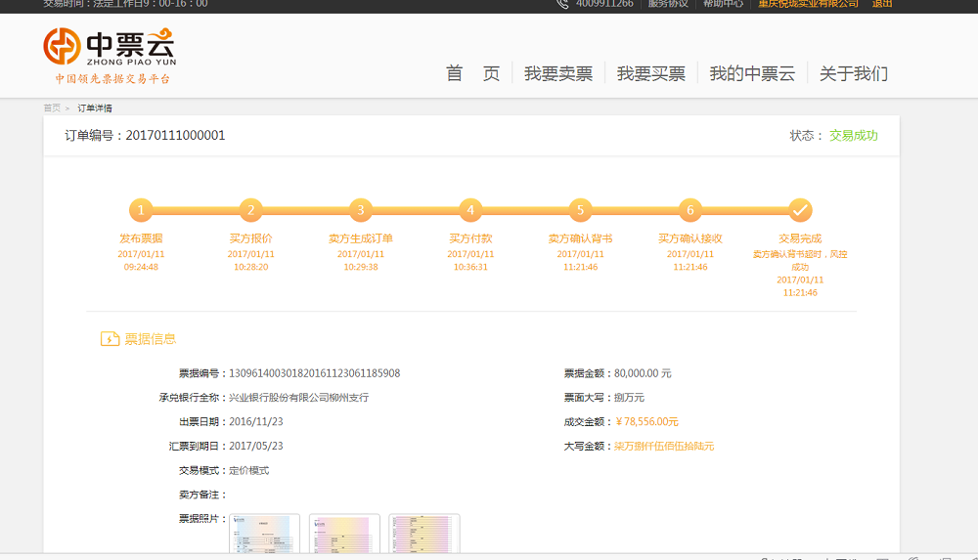Click the issue date 2016/11/23
Image resolution: width=978 pixels, height=560 pixels.
pyautogui.click(x=255, y=421)
